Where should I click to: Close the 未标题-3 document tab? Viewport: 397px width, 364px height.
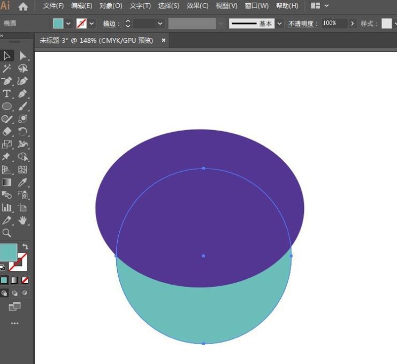point(164,40)
